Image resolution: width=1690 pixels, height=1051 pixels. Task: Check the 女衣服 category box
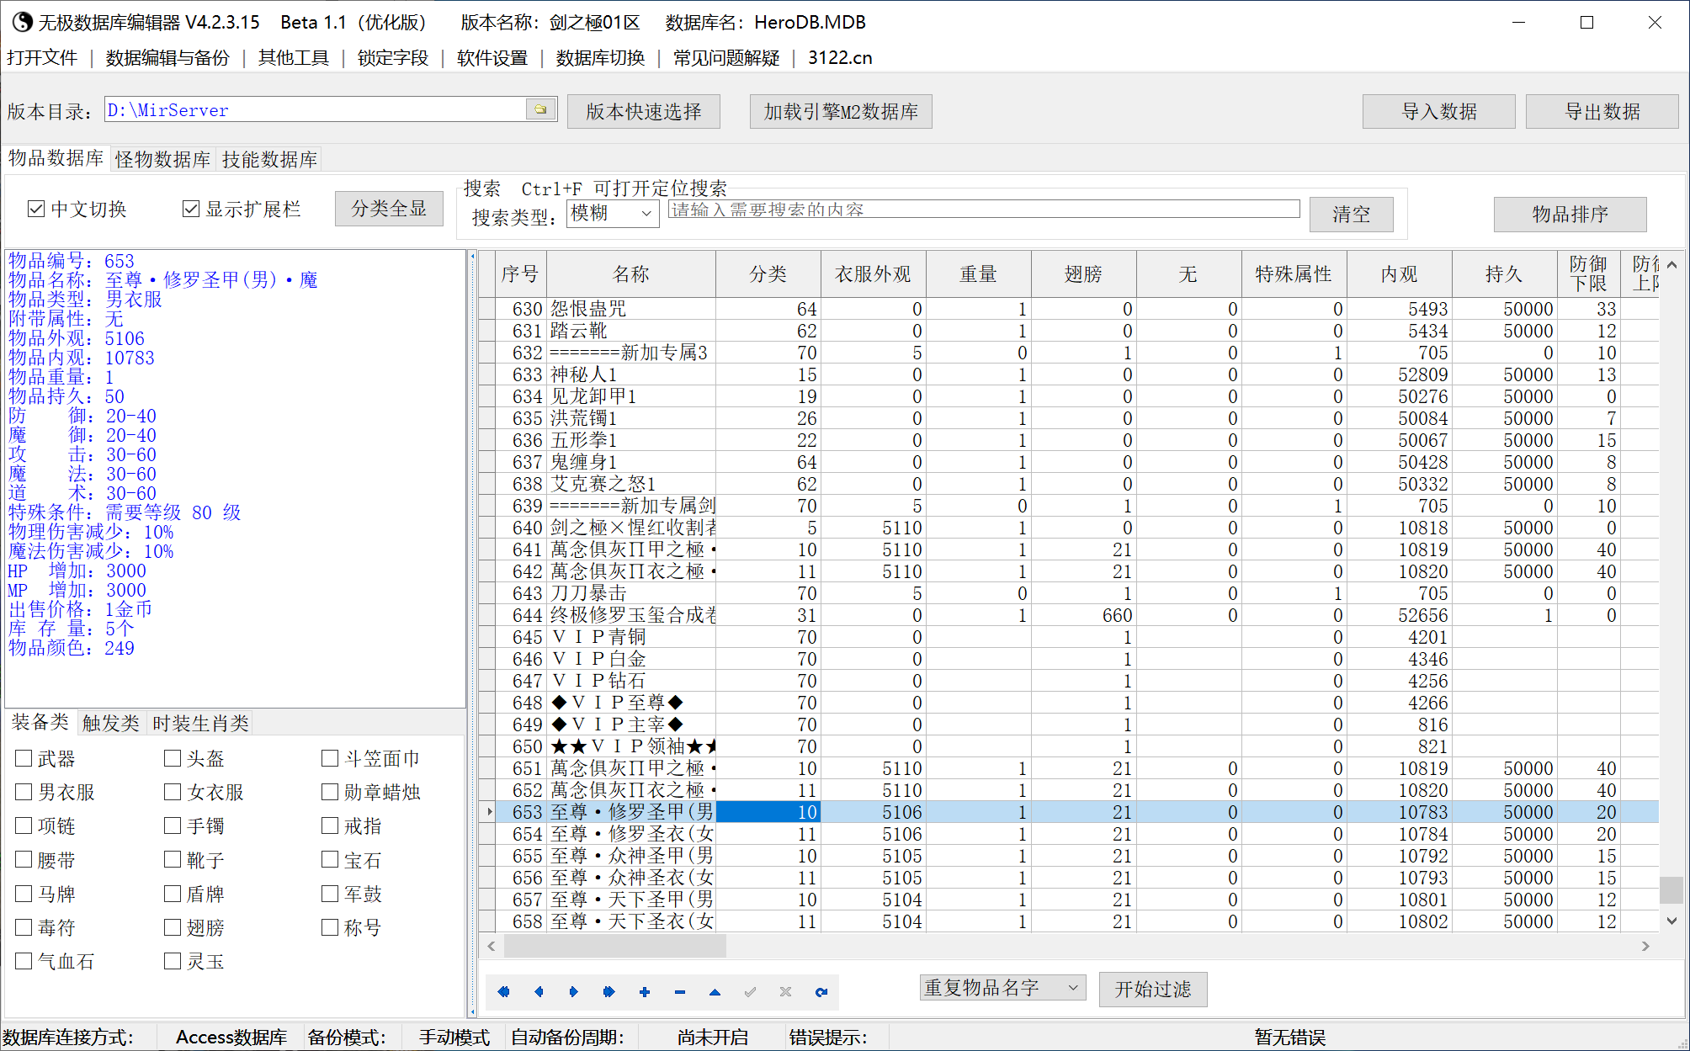click(x=173, y=793)
